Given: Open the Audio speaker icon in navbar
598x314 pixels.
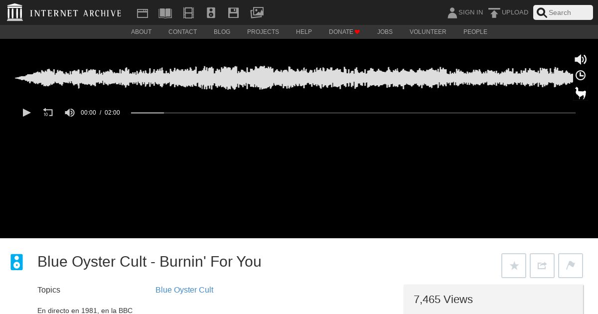Looking at the screenshot, I should pyautogui.click(x=211, y=13).
